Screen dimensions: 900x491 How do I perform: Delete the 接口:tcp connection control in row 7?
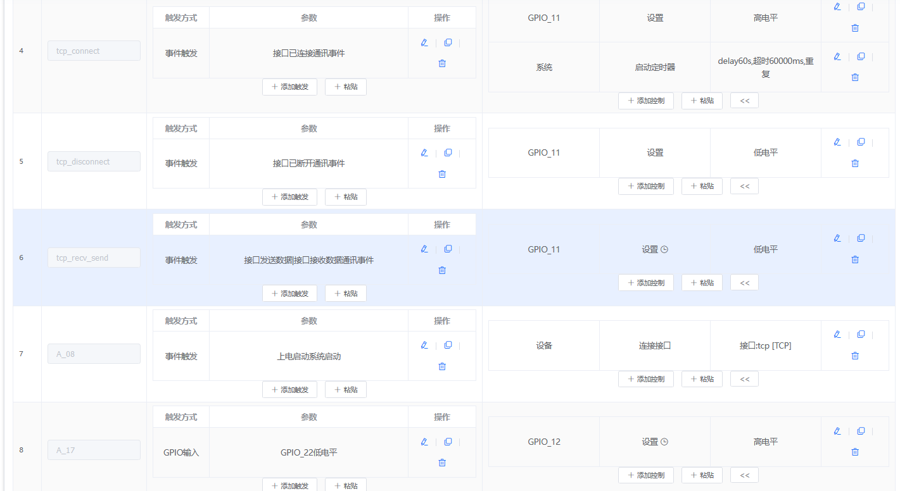click(x=855, y=355)
